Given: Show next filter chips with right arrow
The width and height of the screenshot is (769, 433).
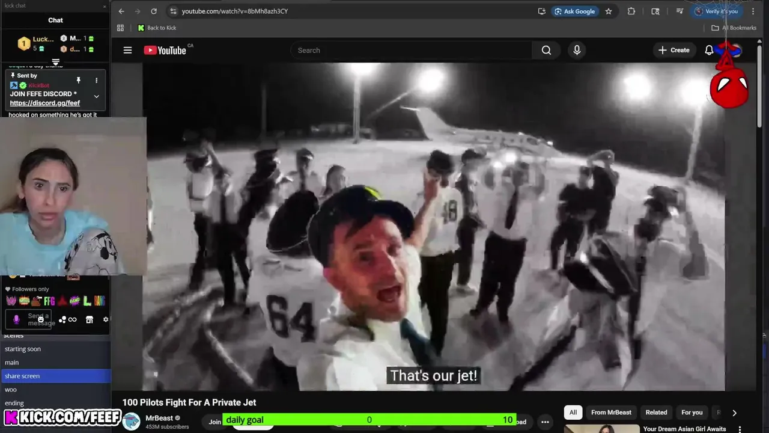Looking at the screenshot, I should 734,413.
